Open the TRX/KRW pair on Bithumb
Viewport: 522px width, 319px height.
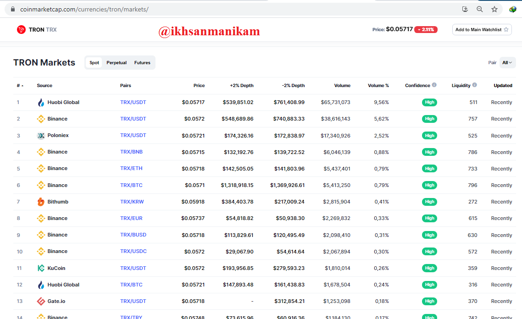pyautogui.click(x=132, y=202)
